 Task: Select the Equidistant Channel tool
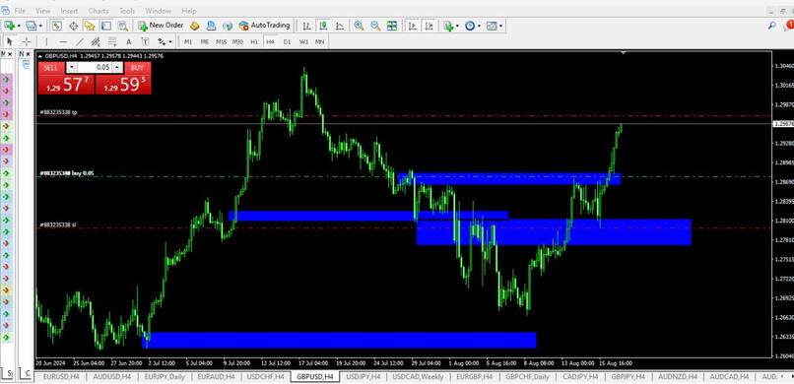click(x=96, y=41)
